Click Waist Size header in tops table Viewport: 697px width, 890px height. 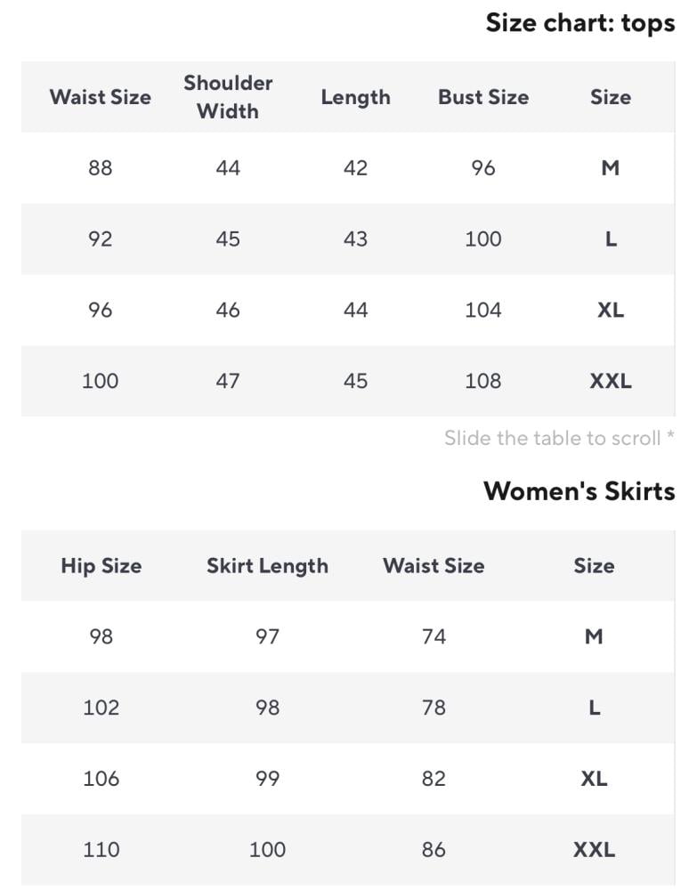[100, 97]
